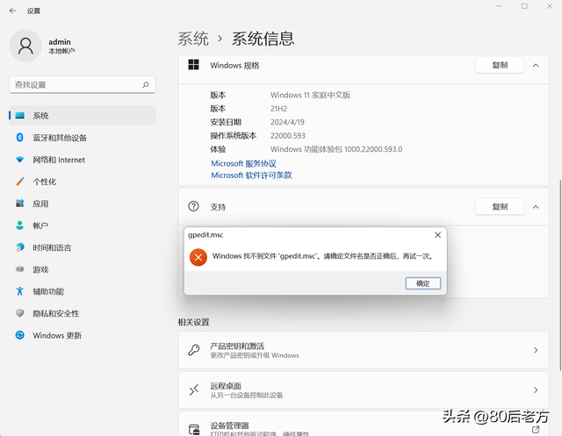The image size is (562, 436).
Task: Select 应用 in the sidebar
Action: (x=83, y=204)
